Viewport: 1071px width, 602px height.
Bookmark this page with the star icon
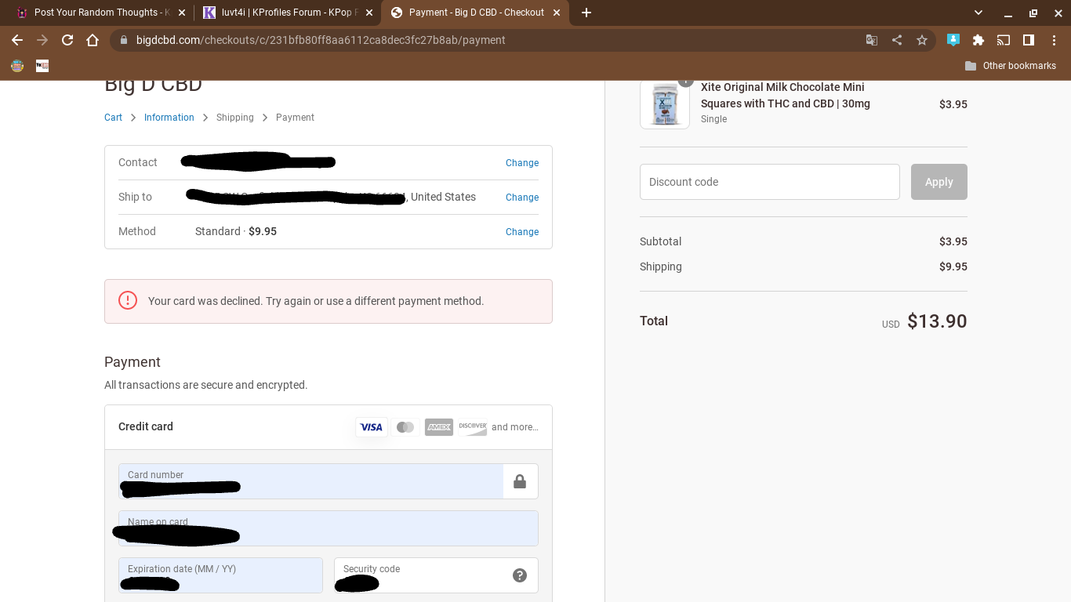pyautogui.click(x=922, y=40)
